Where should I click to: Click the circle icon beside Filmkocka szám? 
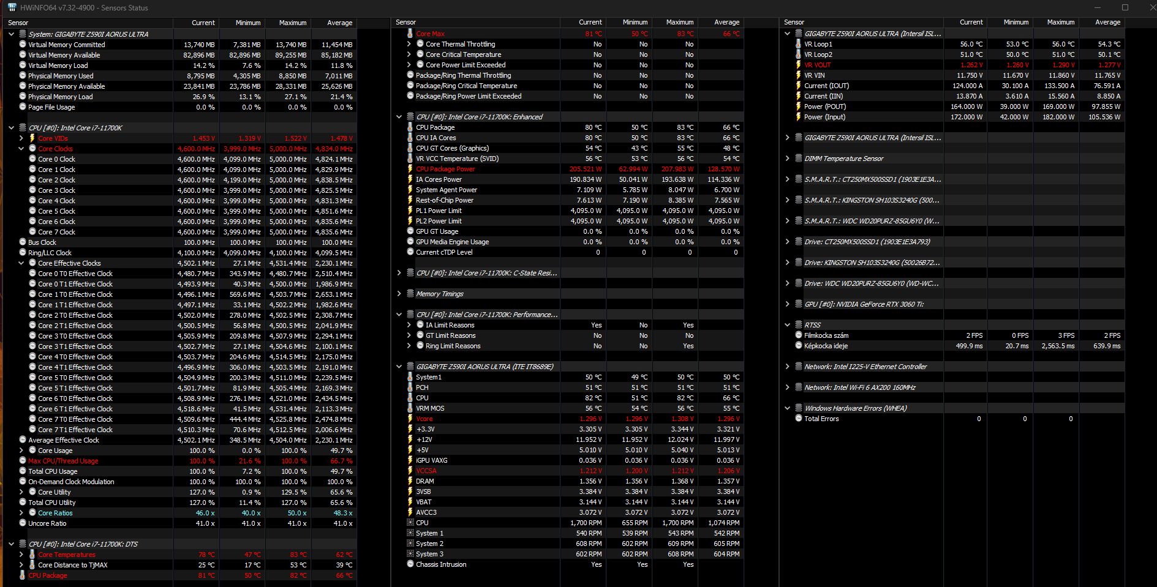coord(798,335)
